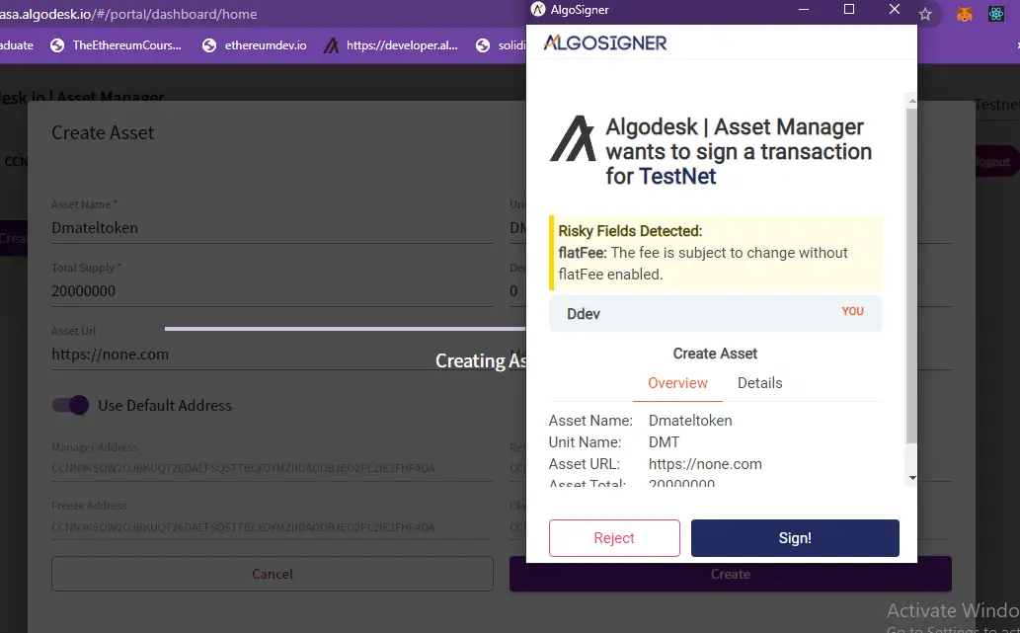The image size is (1020, 633).
Task: Click the Algorand logo beside transaction title
Action: click(573, 138)
